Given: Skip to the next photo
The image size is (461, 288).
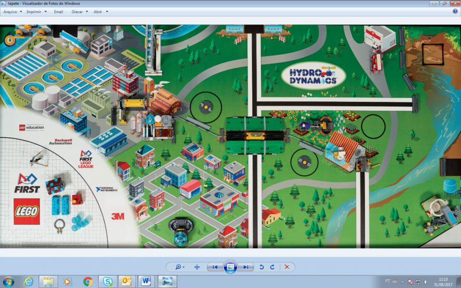Looking at the screenshot, I should [x=246, y=267].
